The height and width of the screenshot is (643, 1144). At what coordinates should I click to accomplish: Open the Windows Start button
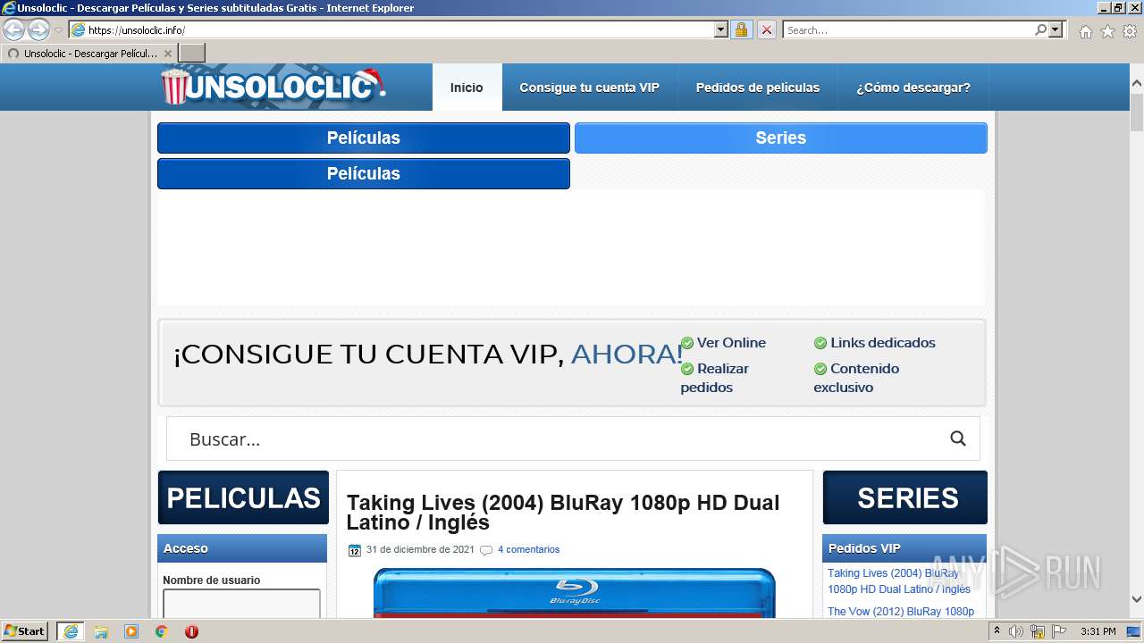(x=25, y=631)
